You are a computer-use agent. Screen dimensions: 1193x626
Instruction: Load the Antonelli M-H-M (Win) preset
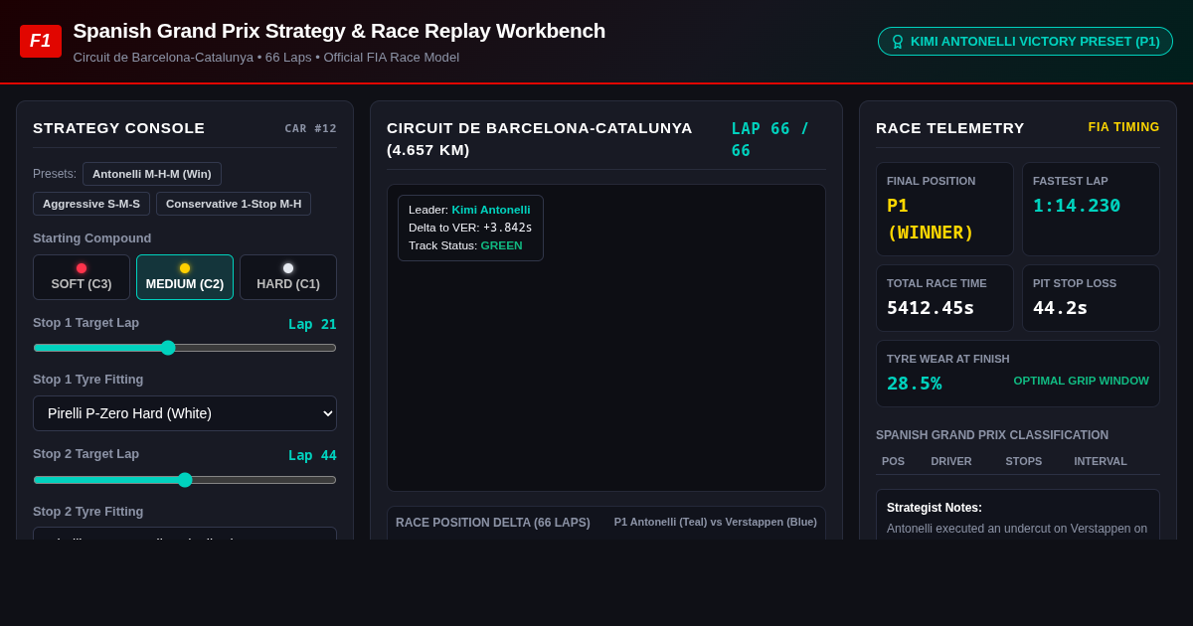click(x=152, y=174)
